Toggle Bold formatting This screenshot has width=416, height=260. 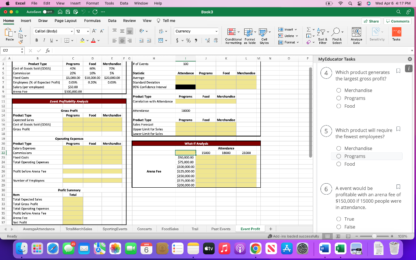click(x=37, y=40)
